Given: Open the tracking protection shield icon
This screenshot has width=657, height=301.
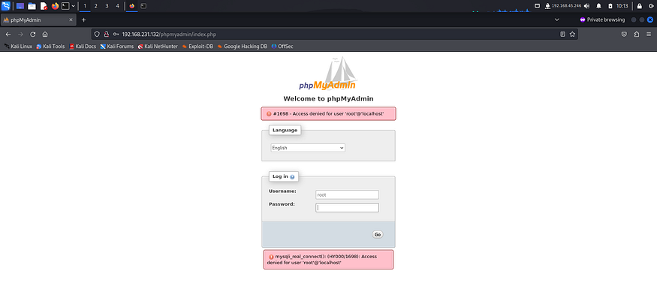Looking at the screenshot, I should [97, 35].
